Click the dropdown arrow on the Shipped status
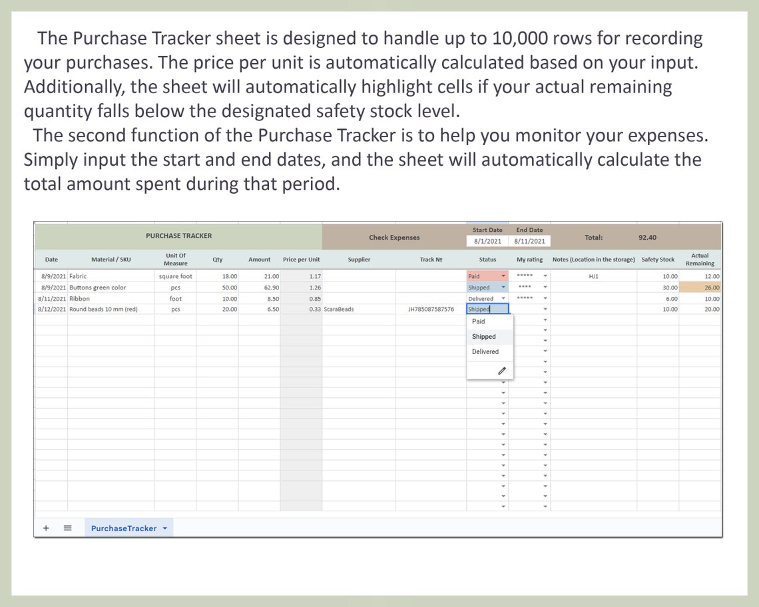Viewport: 759px width, 607px height. coord(505,287)
